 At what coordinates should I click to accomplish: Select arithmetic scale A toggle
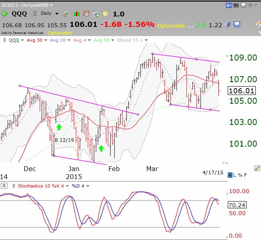[x=230, y=175]
